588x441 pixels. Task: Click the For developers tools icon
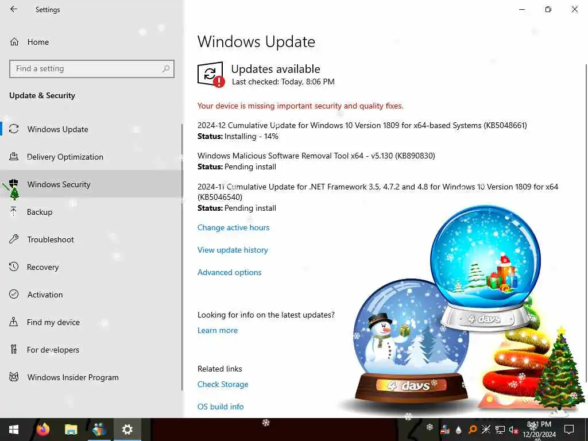(14, 350)
